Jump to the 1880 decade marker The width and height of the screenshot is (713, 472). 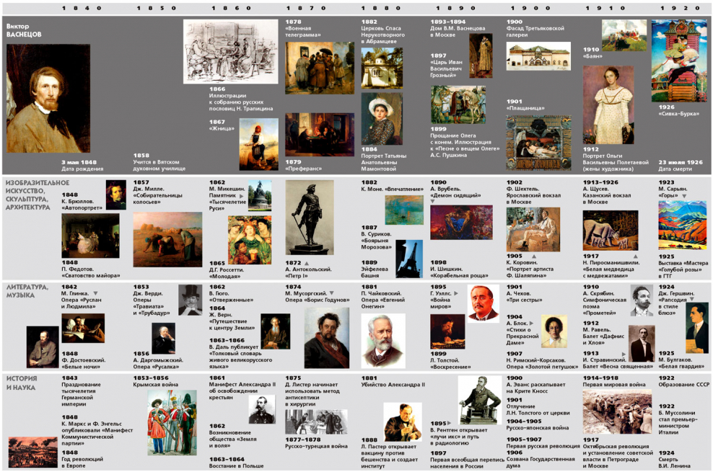tap(380, 8)
